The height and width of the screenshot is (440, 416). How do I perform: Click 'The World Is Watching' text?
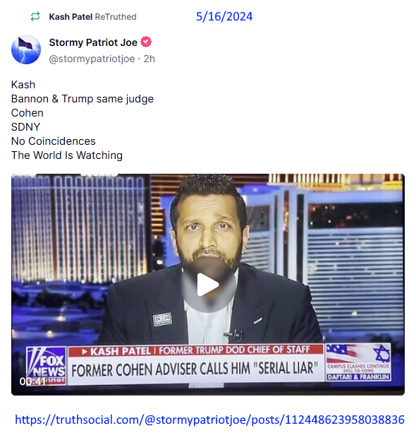coord(67,155)
